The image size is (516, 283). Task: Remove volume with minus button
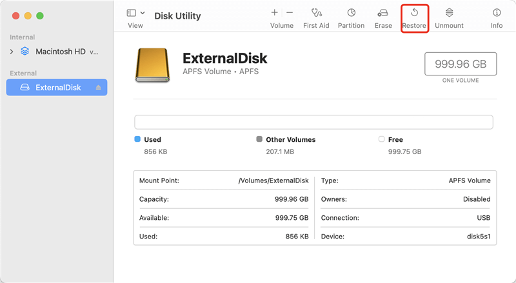(x=290, y=12)
